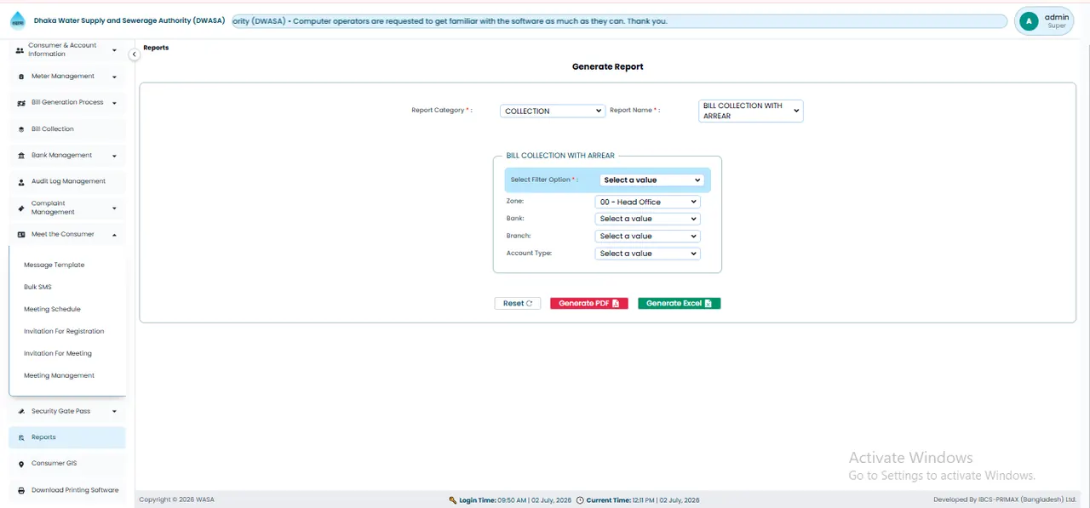Open the Report Name dropdown

tap(751, 111)
